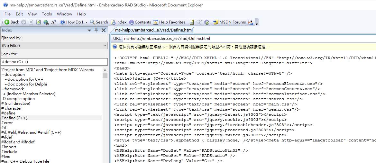Click the Stop loading page icon
The image size is (376, 163).
pos(31,22)
